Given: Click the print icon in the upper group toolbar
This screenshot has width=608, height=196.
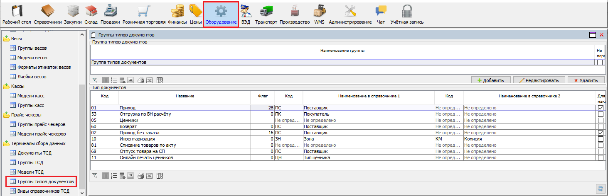Looking at the screenshot, I should tap(140, 80).
